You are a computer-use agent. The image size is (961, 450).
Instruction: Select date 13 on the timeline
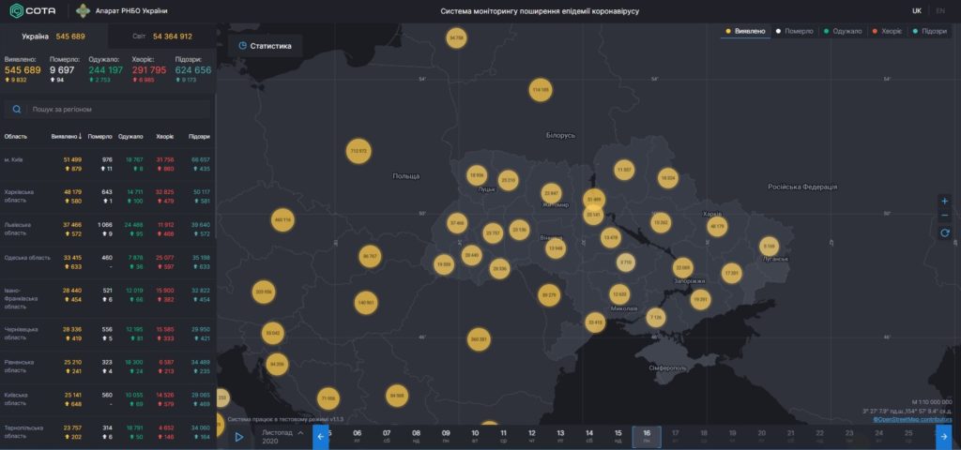click(x=561, y=437)
